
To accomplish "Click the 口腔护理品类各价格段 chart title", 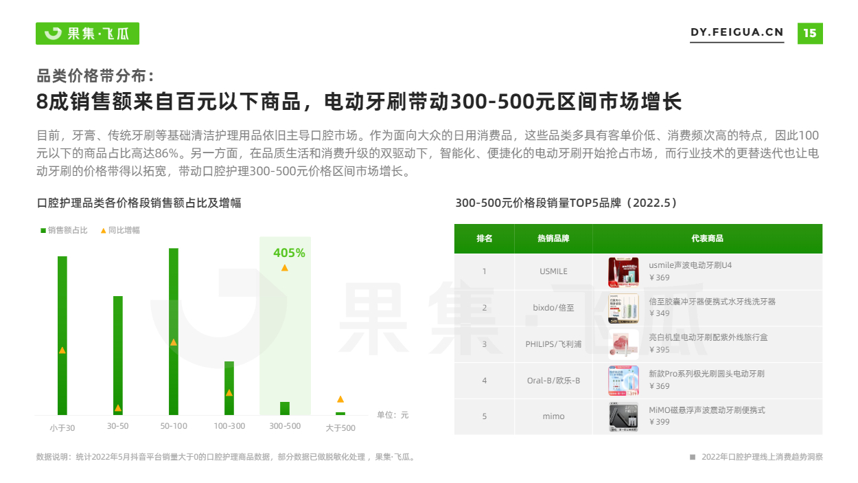I will (x=139, y=203).
